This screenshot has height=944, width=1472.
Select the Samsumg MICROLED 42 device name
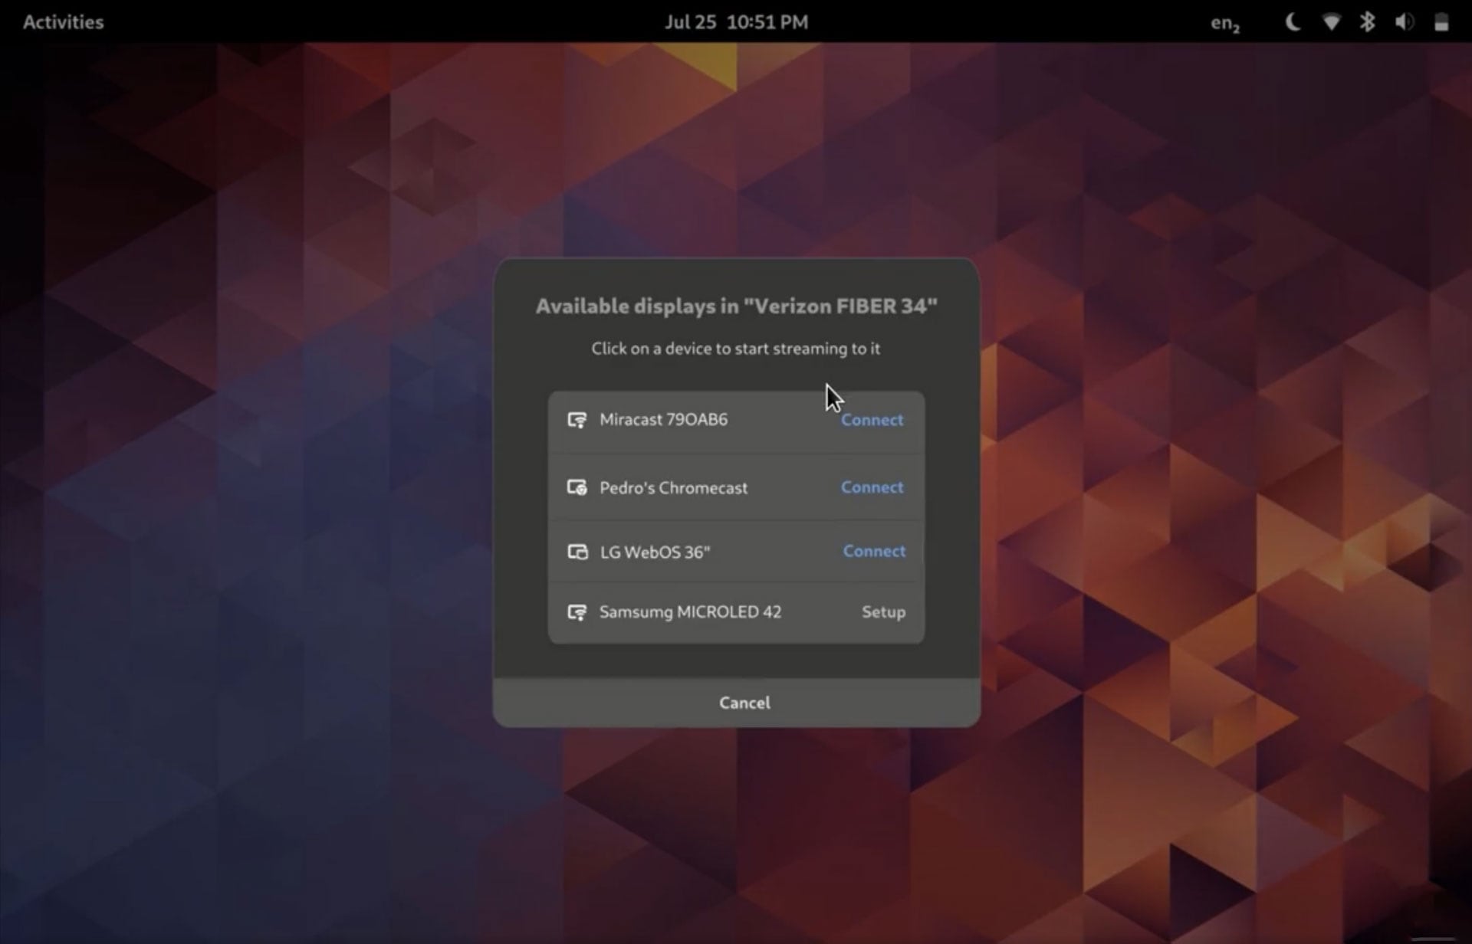[690, 612]
